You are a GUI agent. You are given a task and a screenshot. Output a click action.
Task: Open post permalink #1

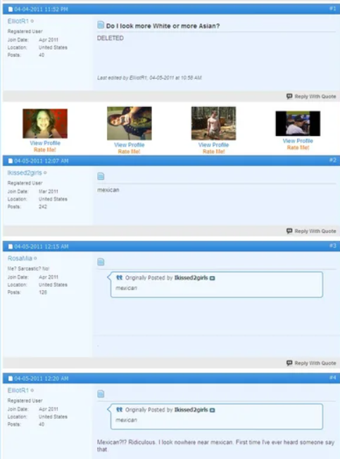pos(332,8)
